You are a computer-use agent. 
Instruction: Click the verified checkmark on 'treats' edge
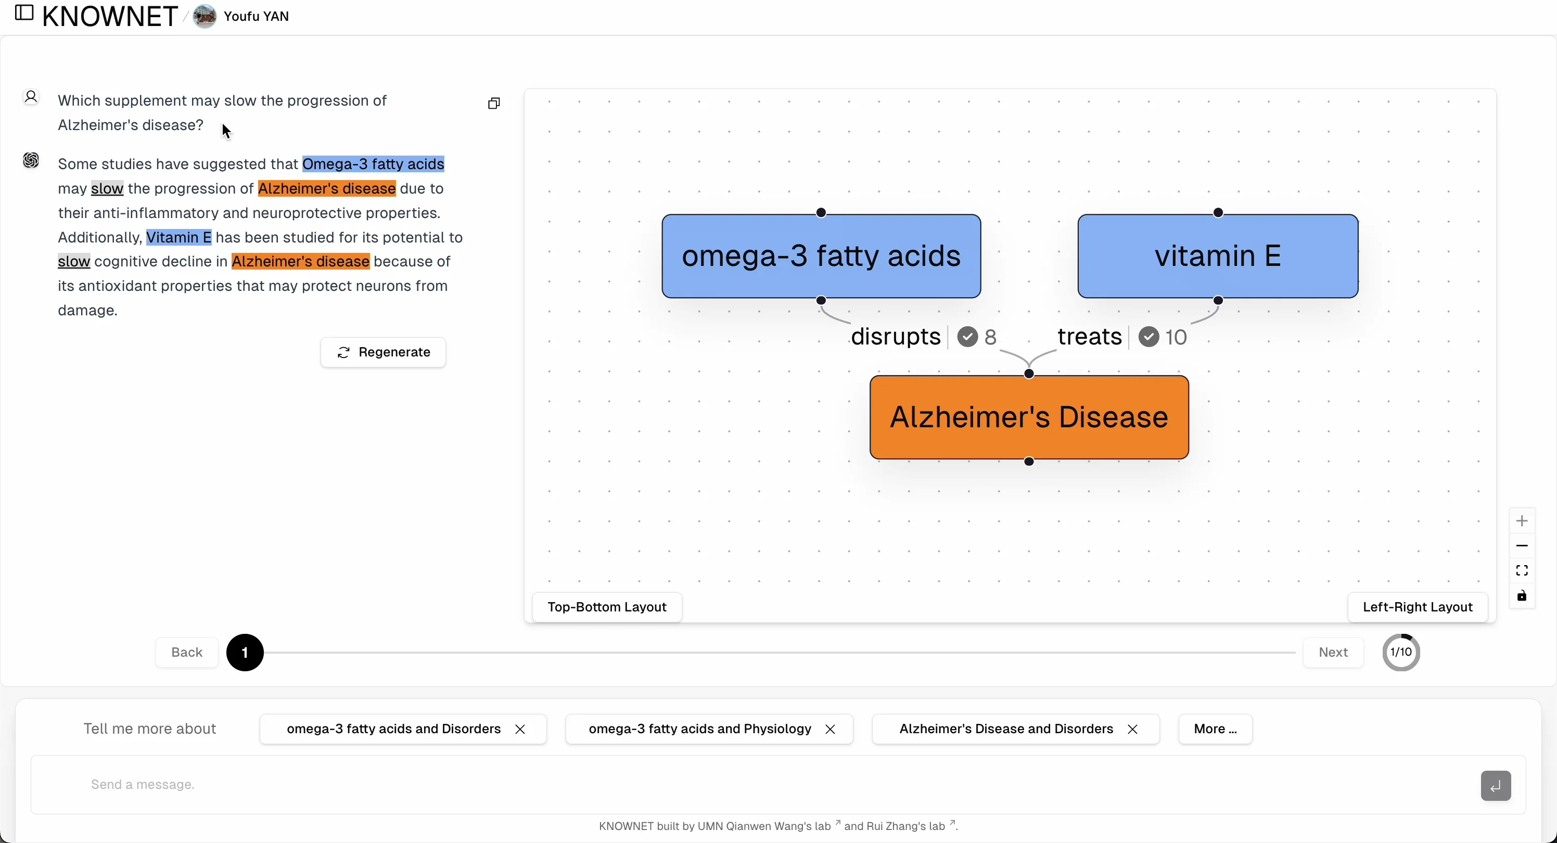(1148, 337)
